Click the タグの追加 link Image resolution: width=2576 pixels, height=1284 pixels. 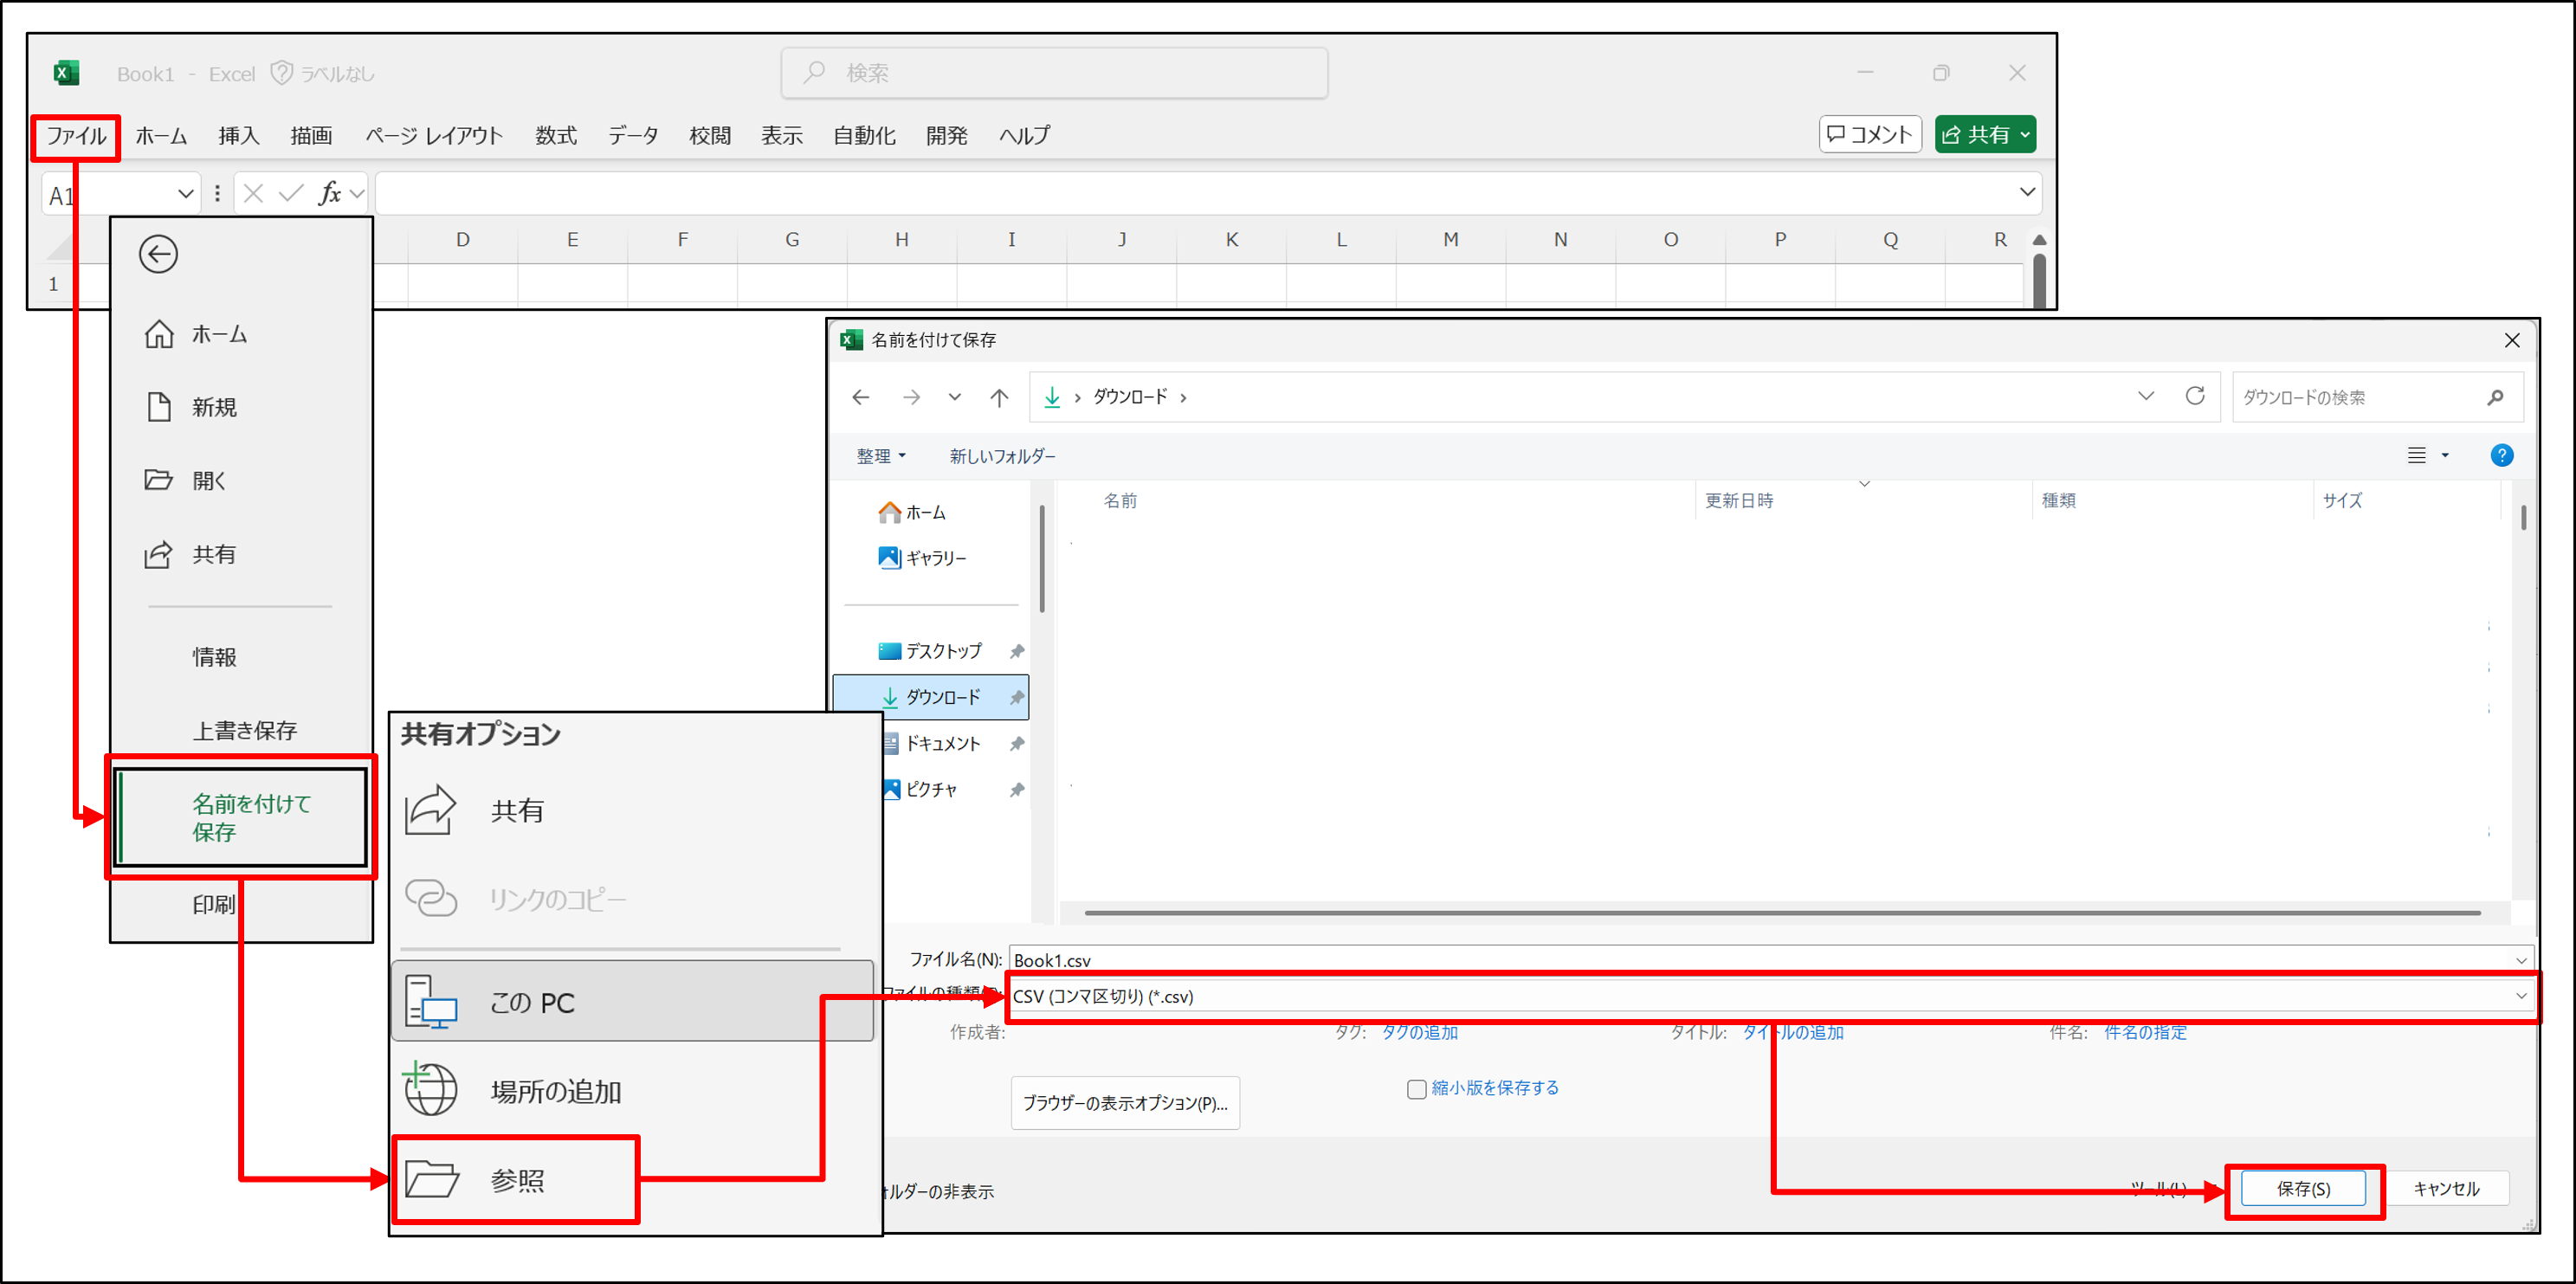tap(1419, 1032)
